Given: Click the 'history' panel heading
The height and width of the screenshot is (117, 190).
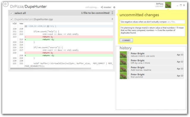Looking at the screenshot, I should tap(126, 48).
